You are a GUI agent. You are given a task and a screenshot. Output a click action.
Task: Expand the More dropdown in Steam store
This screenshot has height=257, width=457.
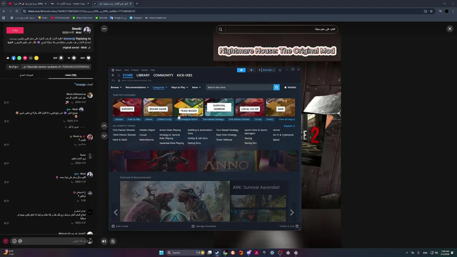coord(196,87)
